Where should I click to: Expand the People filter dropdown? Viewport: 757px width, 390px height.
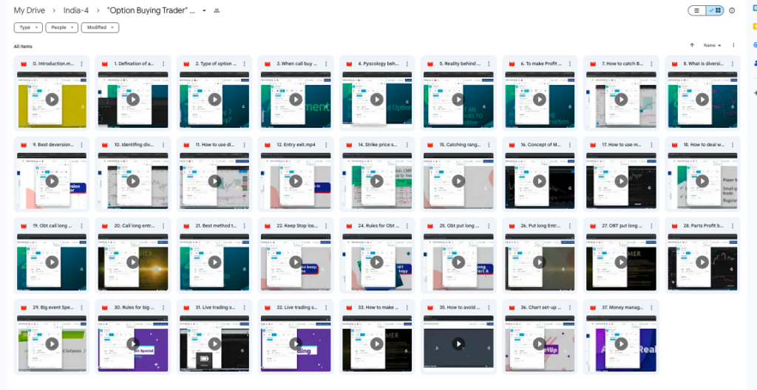61,27
